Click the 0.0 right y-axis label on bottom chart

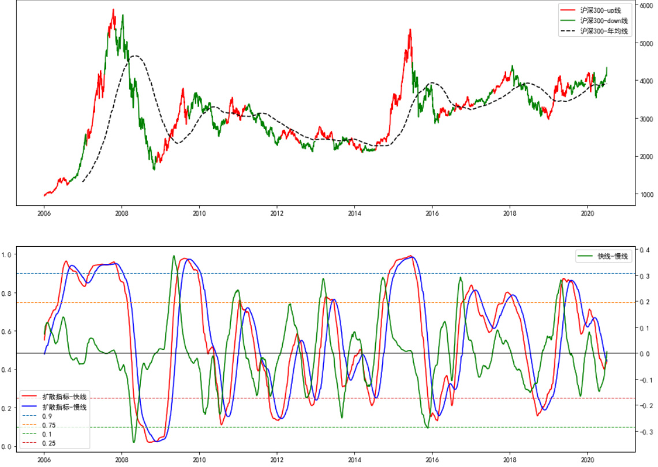tap(644, 353)
